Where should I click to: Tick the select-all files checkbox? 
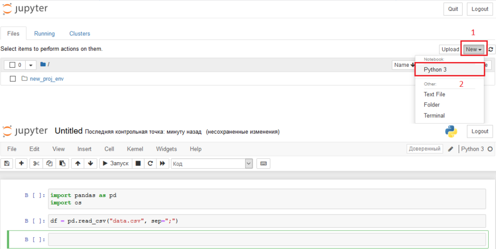[12, 65]
